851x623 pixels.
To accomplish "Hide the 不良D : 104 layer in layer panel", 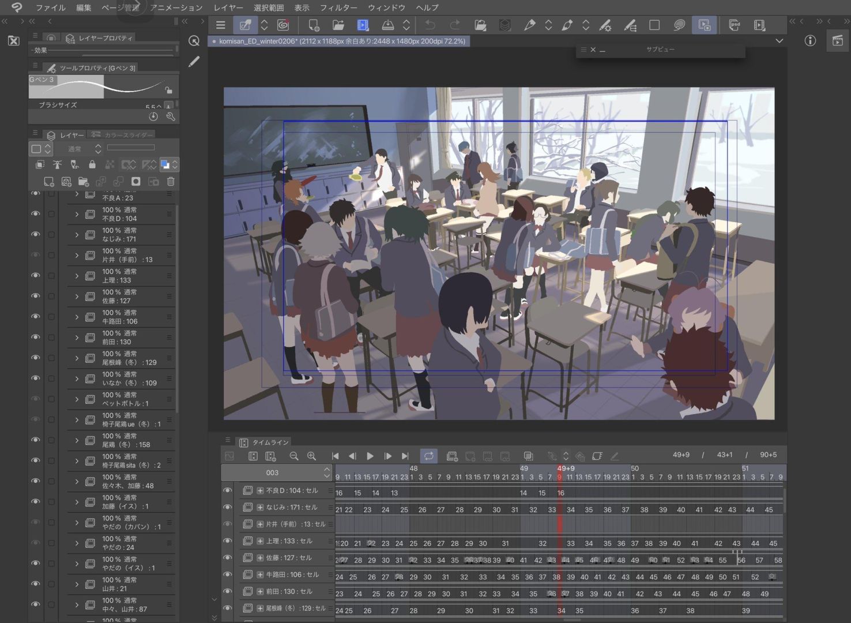I will 35,213.
